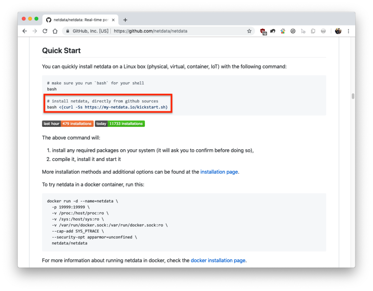Click the today 11733 installations badge
373x291 pixels.
120,124
